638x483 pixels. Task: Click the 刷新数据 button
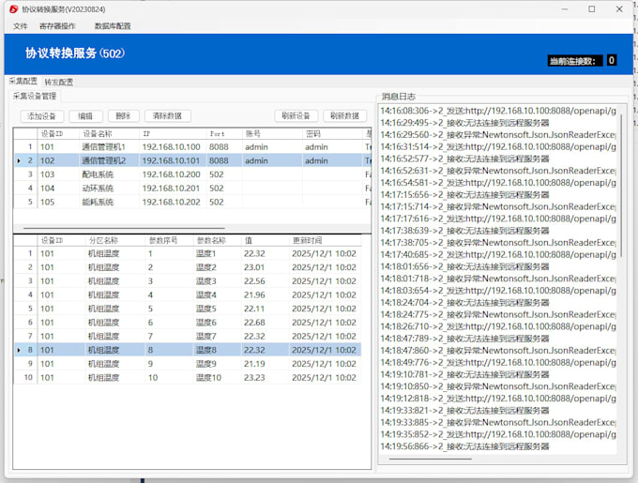click(345, 116)
